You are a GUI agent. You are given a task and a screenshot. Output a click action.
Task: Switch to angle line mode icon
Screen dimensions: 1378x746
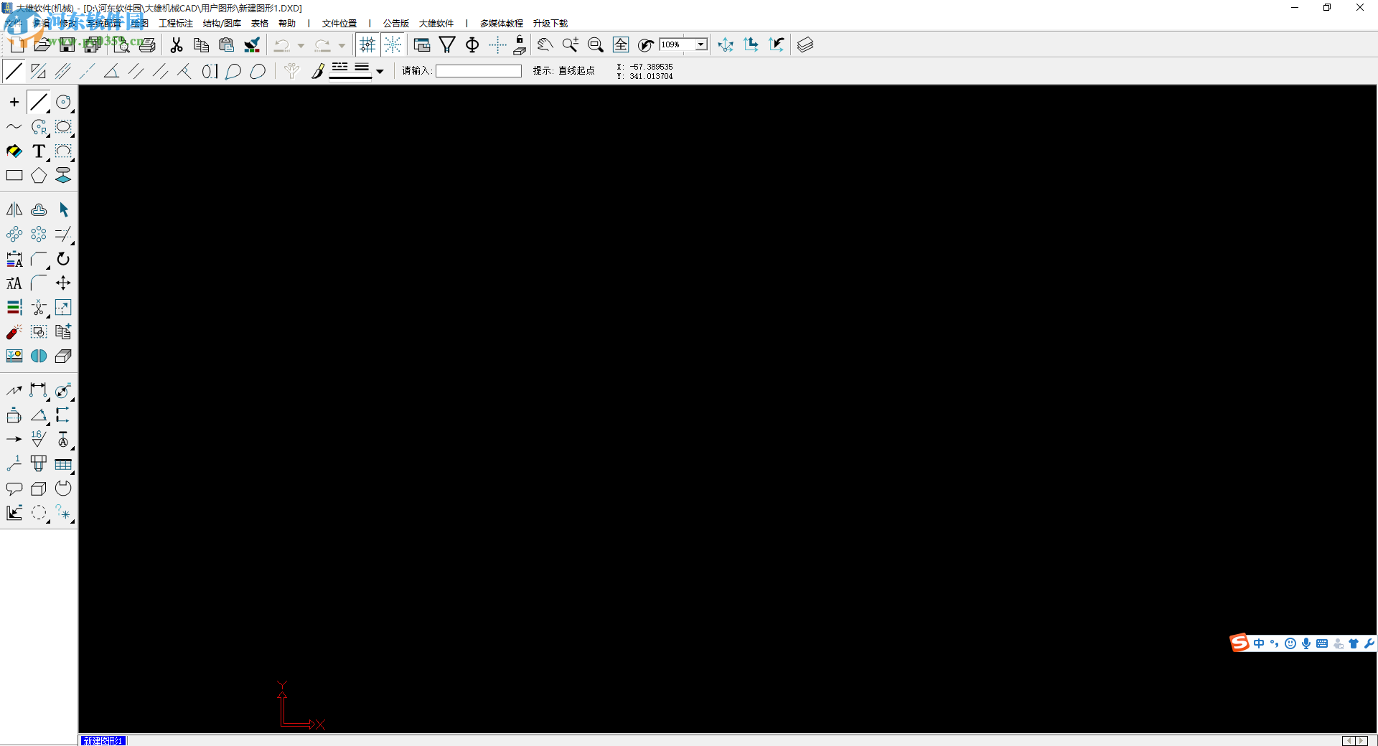point(111,71)
